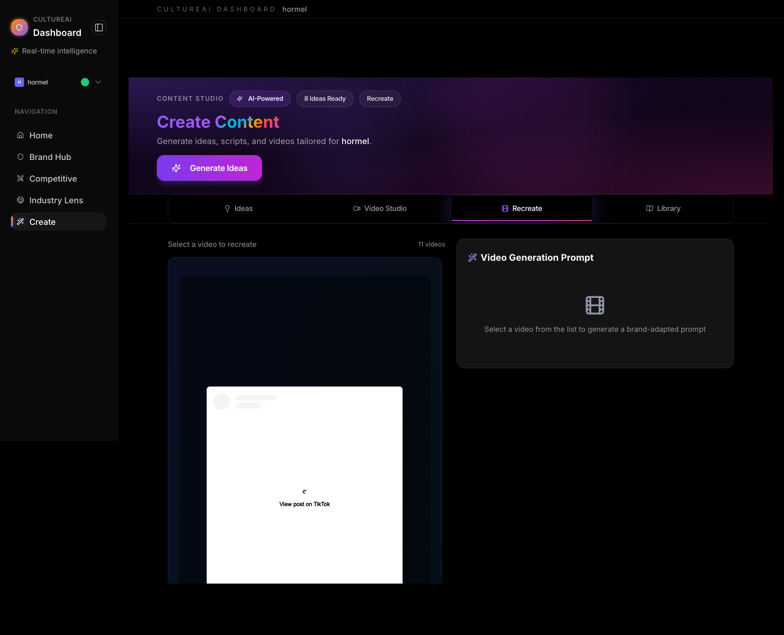Switch to the Library tab
The image size is (784, 635).
click(663, 208)
